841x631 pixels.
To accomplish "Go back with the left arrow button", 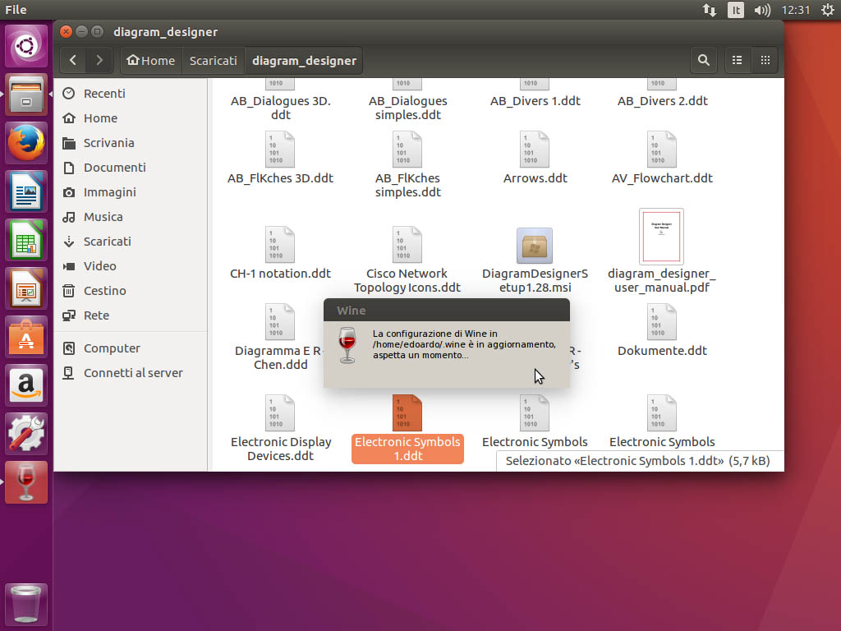I will tap(73, 60).
